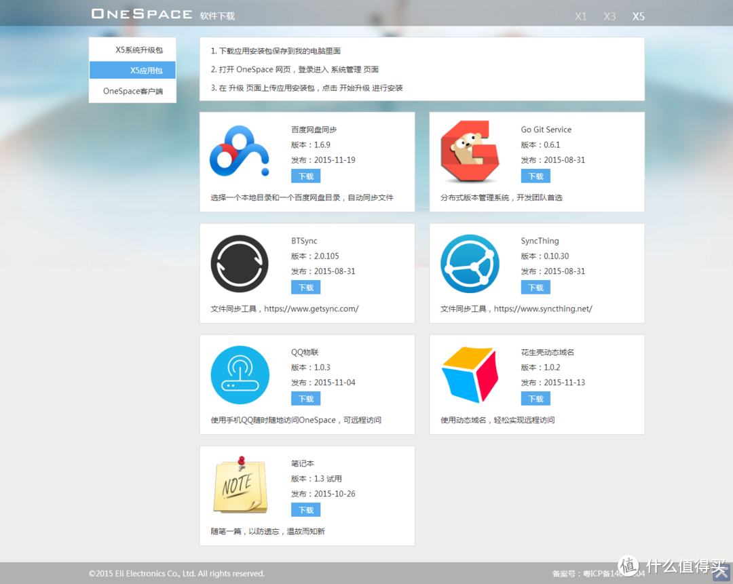Viewport: 733px width, 584px height.
Task: Click the 笔记本 sticky note icon
Action: [x=240, y=484]
